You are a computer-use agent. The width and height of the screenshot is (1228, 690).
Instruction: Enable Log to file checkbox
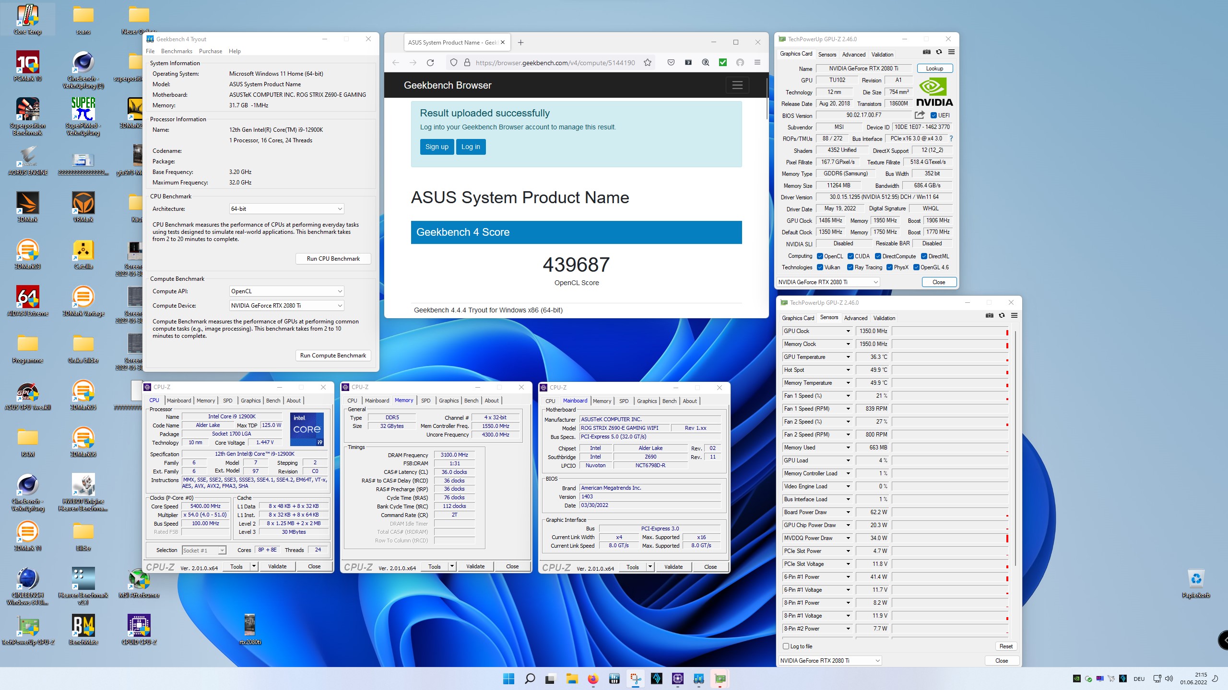coord(786,646)
